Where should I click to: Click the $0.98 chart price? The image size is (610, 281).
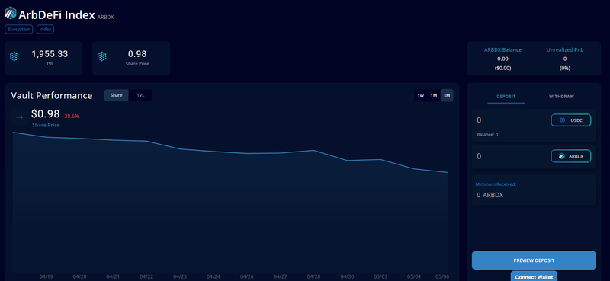click(46, 114)
